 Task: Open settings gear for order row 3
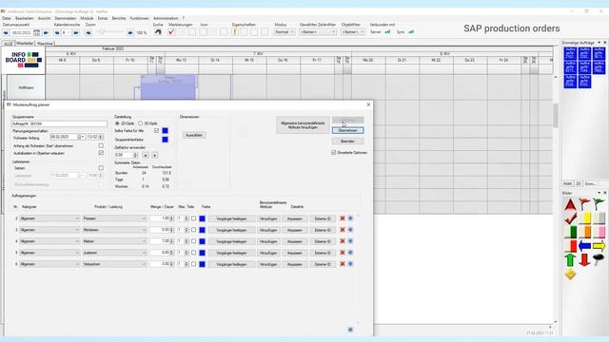pyautogui.click(x=350, y=230)
